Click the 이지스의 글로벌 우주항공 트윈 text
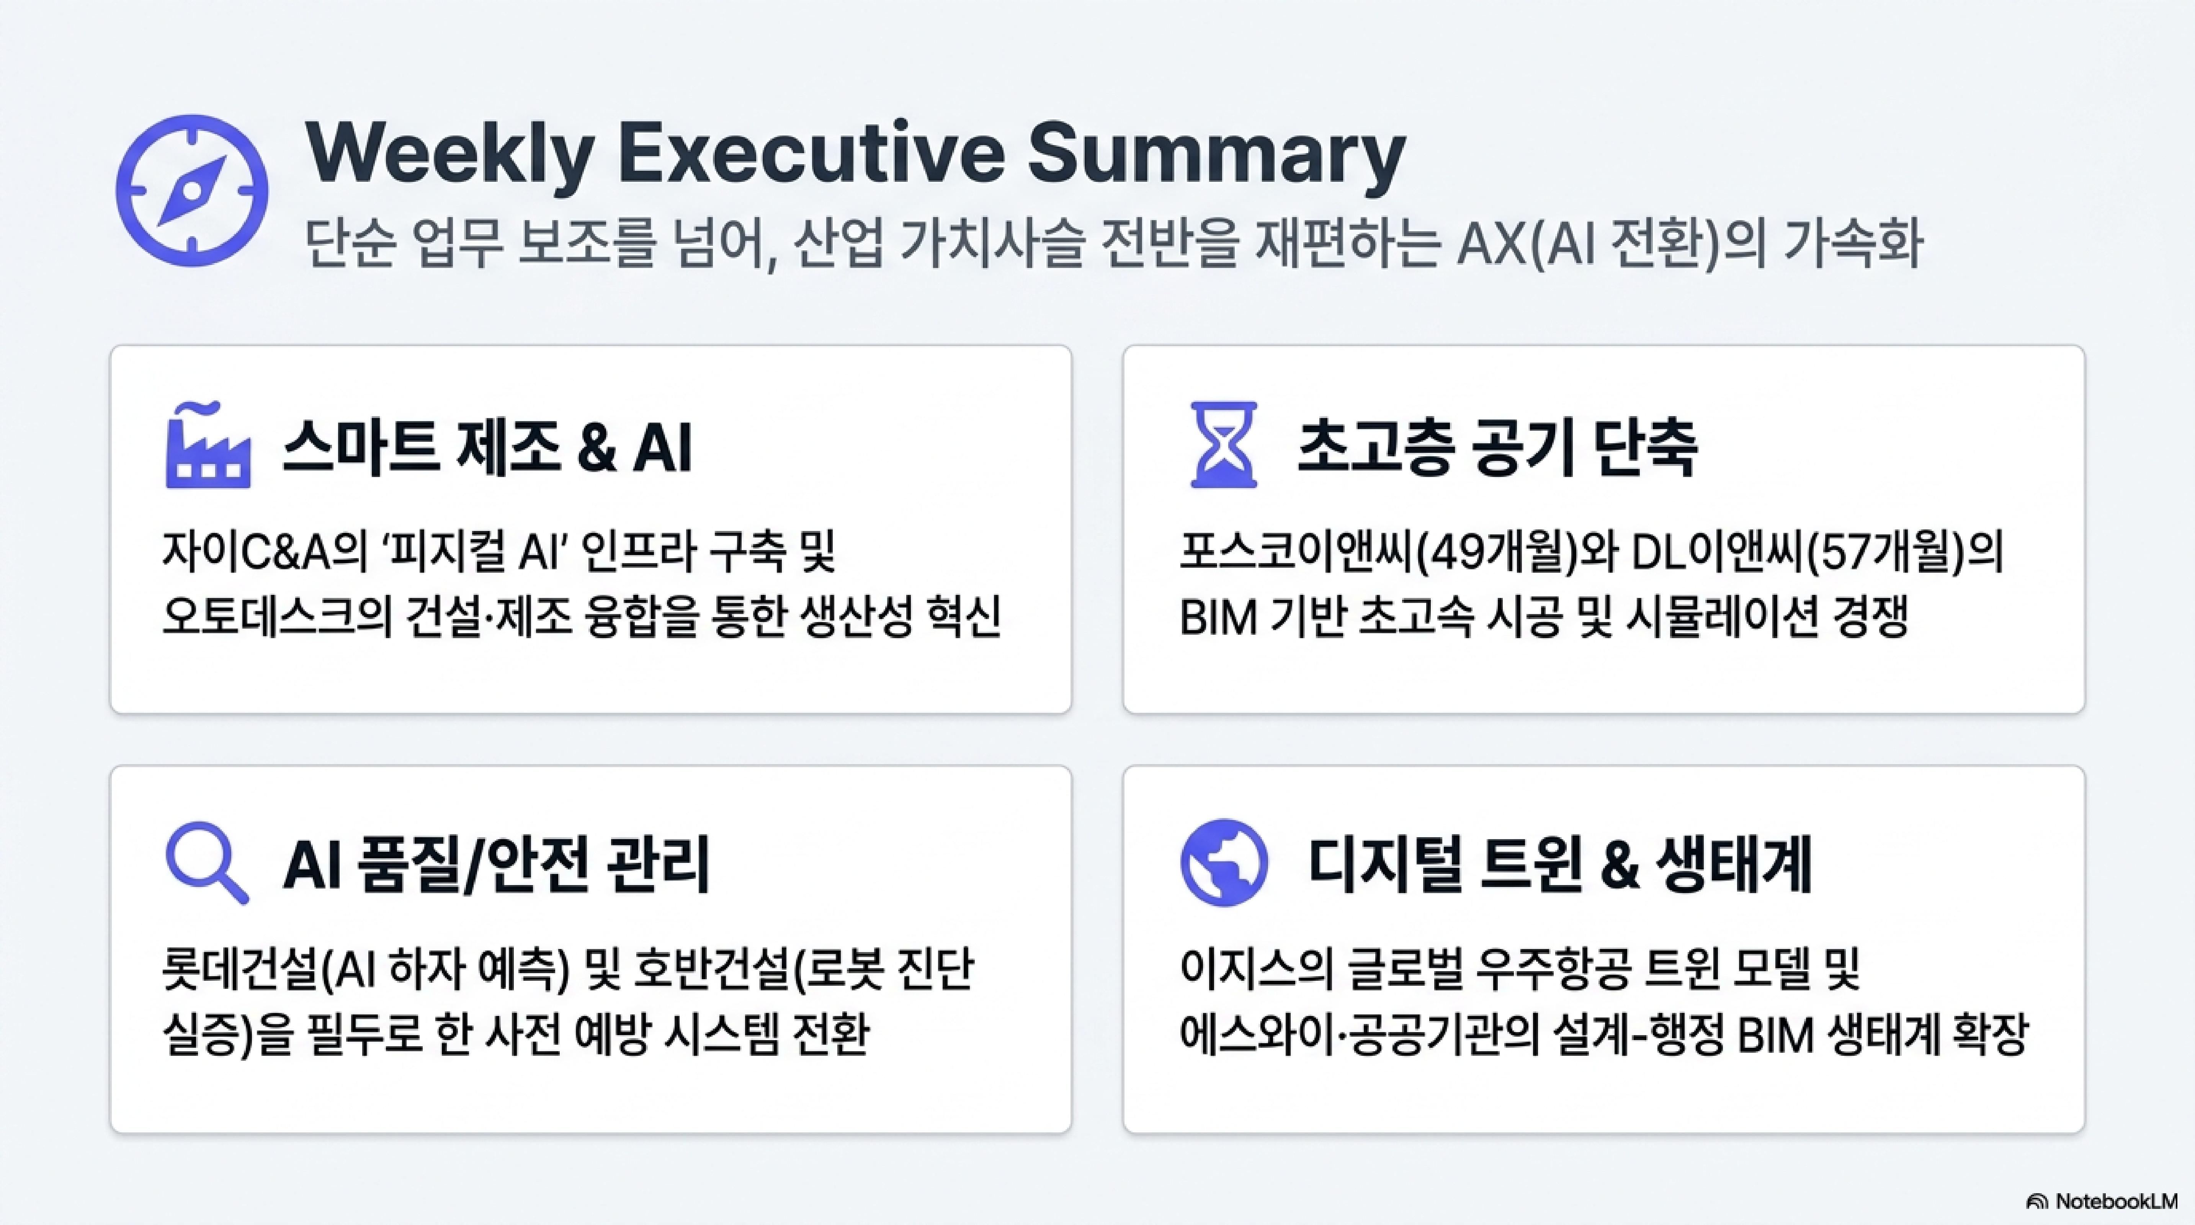2195x1225 pixels. 1519,970
